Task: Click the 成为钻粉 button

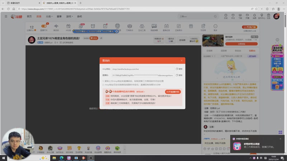Action: (253, 56)
